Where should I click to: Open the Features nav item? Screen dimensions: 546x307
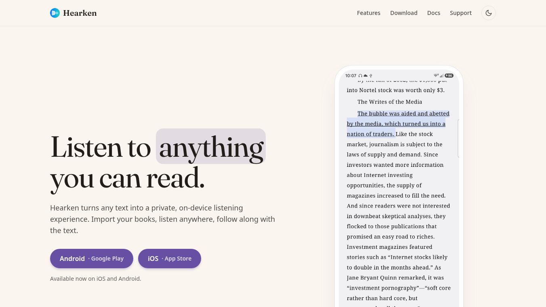[x=369, y=13]
